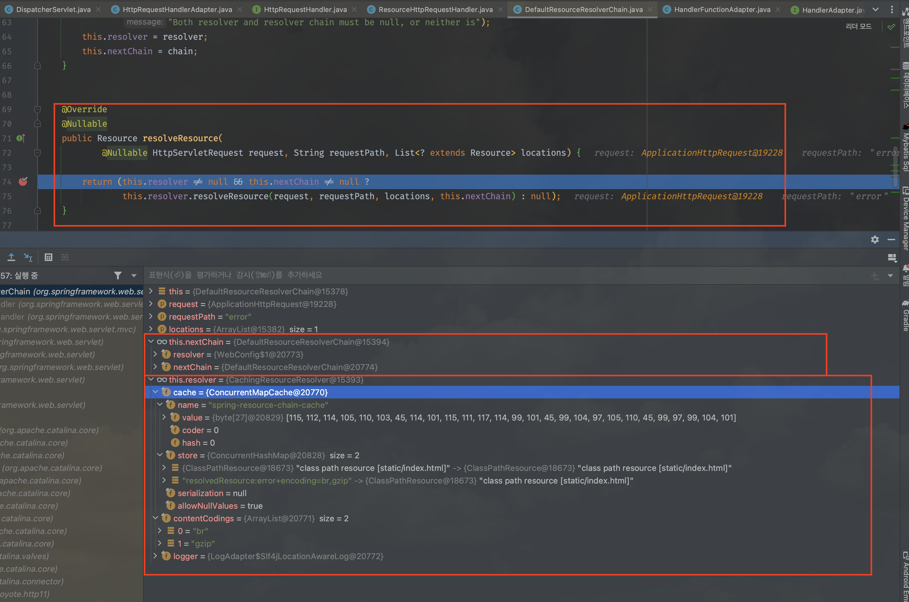Click the editor vertical scrollbar thumb
This screenshot has width=909, height=602.
pos(895,167)
